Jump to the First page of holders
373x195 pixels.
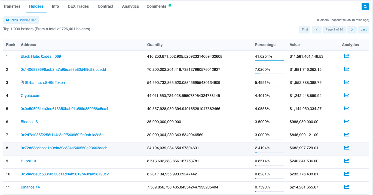pos(305,29)
